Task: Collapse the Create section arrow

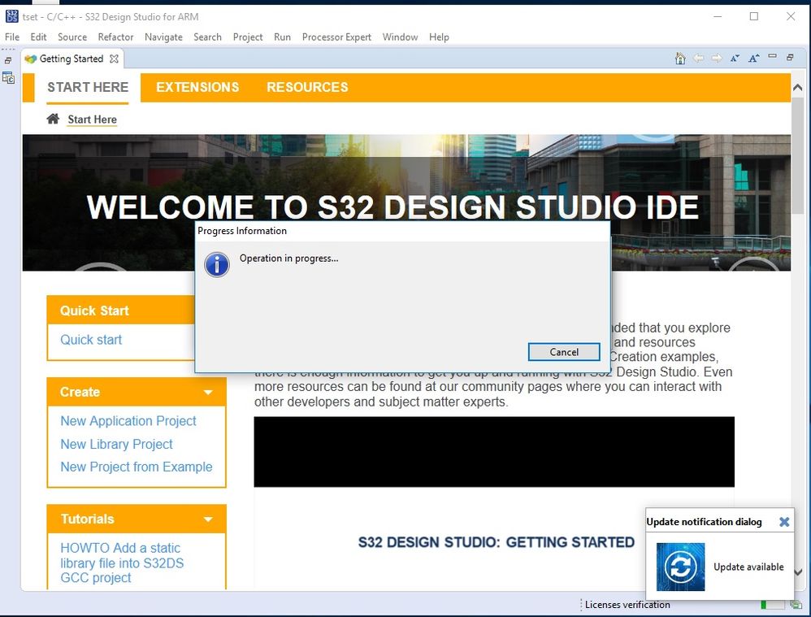Action: pyautogui.click(x=208, y=393)
